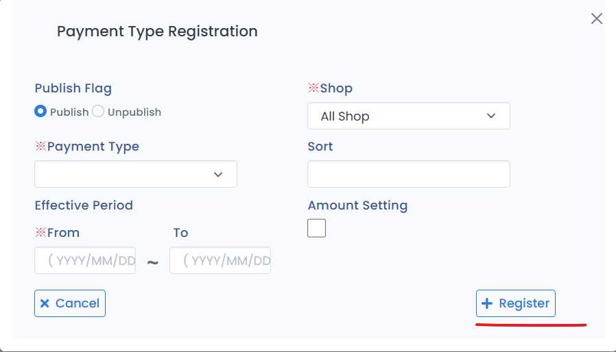Click the plus icon on Register button

coord(487,303)
